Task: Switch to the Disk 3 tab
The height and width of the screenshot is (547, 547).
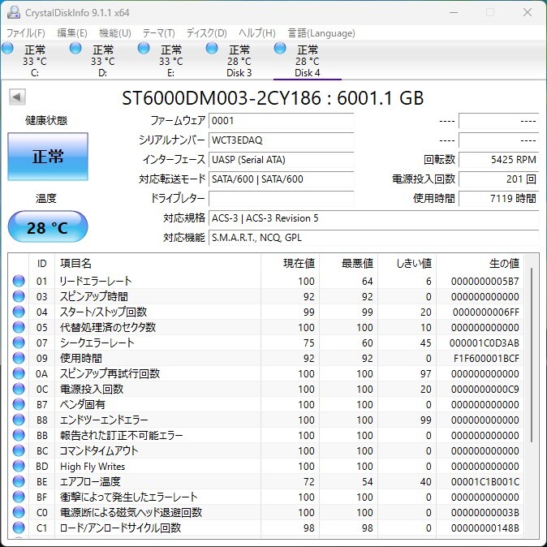Action: 239,61
